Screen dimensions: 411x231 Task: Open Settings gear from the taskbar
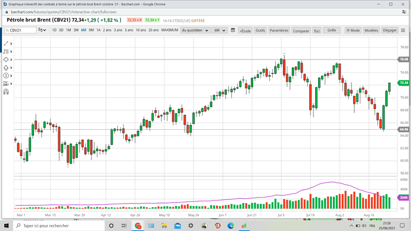(x=191, y=226)
